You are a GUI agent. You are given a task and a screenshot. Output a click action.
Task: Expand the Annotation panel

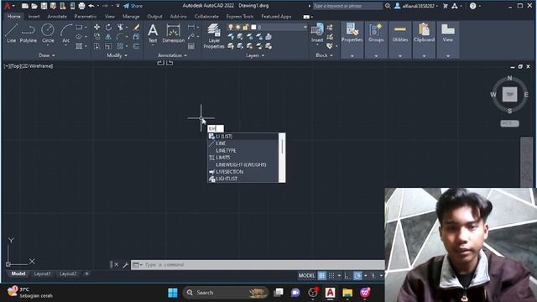172,55
